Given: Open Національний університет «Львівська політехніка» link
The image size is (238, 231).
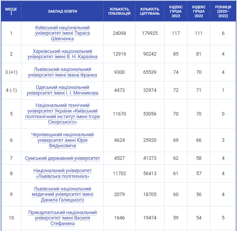Looking at the screenshot, I should click(x=62, y=174).
